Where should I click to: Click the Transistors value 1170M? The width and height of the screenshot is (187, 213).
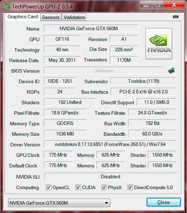click(124, 60)
